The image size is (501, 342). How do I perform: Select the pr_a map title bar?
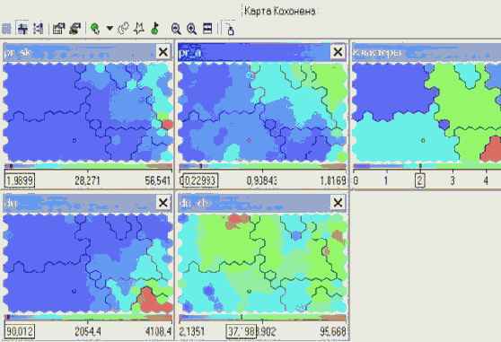click(254, 52)
